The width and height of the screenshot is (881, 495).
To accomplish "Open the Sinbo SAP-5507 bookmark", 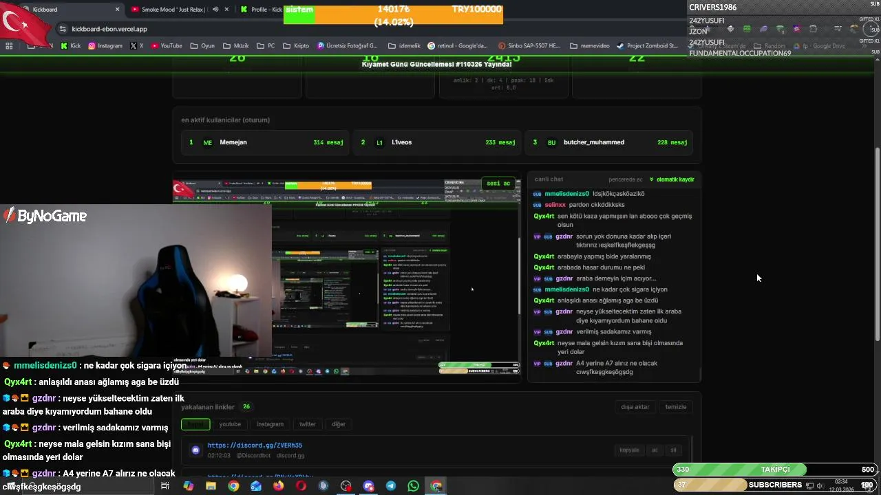I will tap(529, 46).
